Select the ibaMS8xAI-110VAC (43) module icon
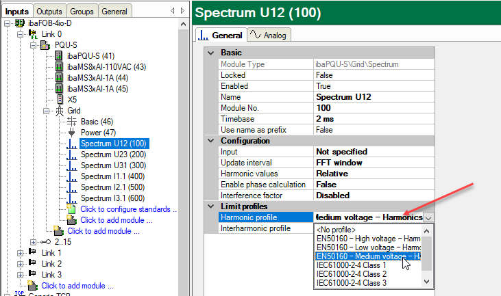 click(59, 67)
